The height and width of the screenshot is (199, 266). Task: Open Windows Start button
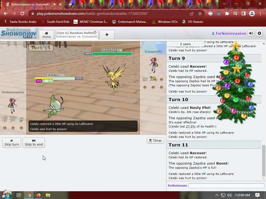pos(6,195)
